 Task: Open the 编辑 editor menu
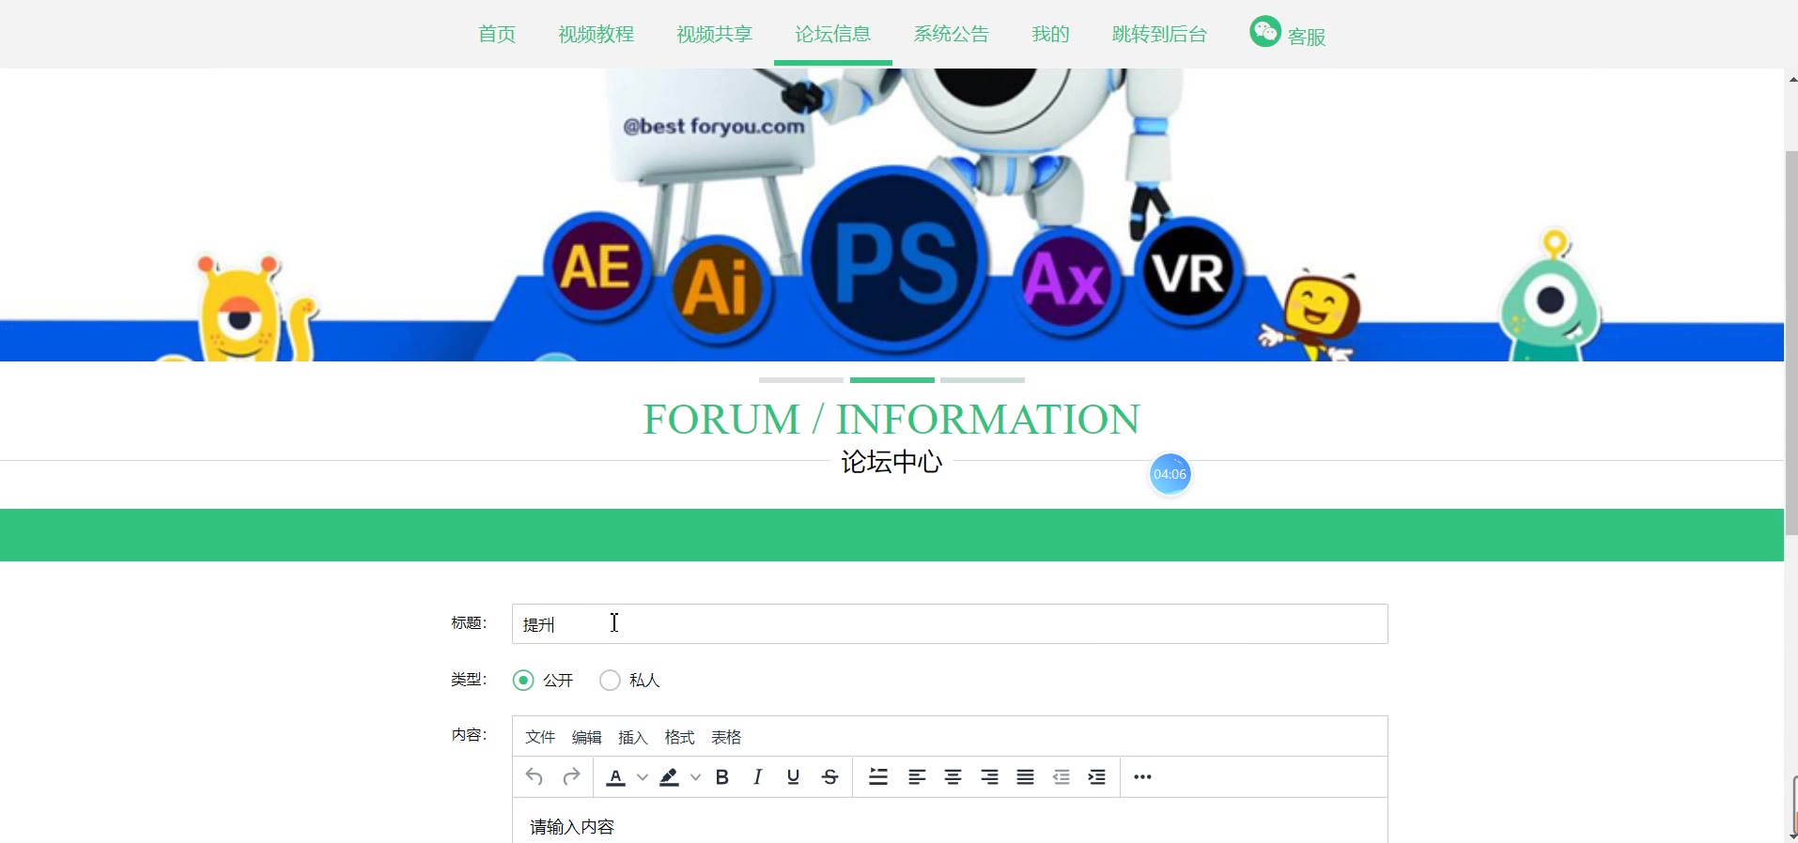point(586,737)
